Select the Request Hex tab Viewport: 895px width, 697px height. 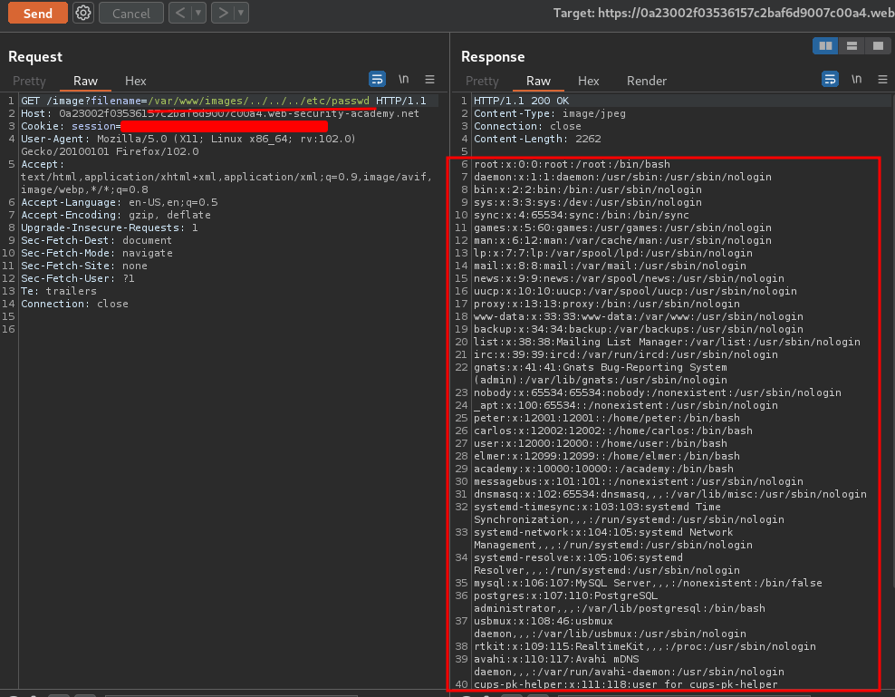[x=136, y=82]
